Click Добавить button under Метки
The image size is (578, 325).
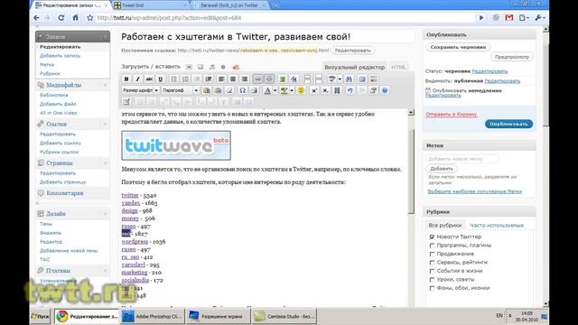pos(442,169)
